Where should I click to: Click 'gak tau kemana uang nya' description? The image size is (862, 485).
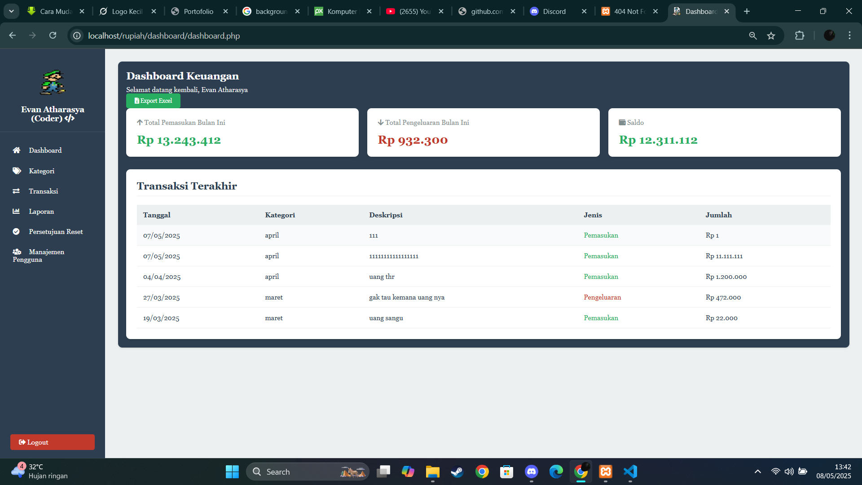coord(407,297)
